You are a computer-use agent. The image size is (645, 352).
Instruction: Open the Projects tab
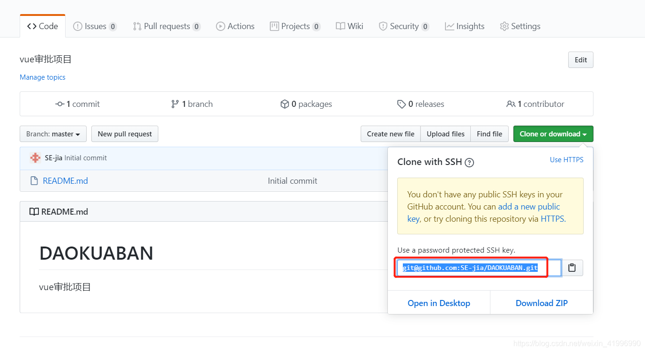pyautogui.click(x=295, y=26)
